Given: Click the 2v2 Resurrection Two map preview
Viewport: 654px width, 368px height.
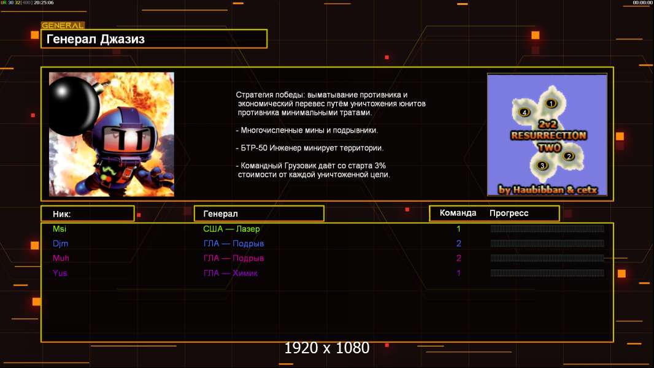Looking at the screenshot, I should click(547, 134).
